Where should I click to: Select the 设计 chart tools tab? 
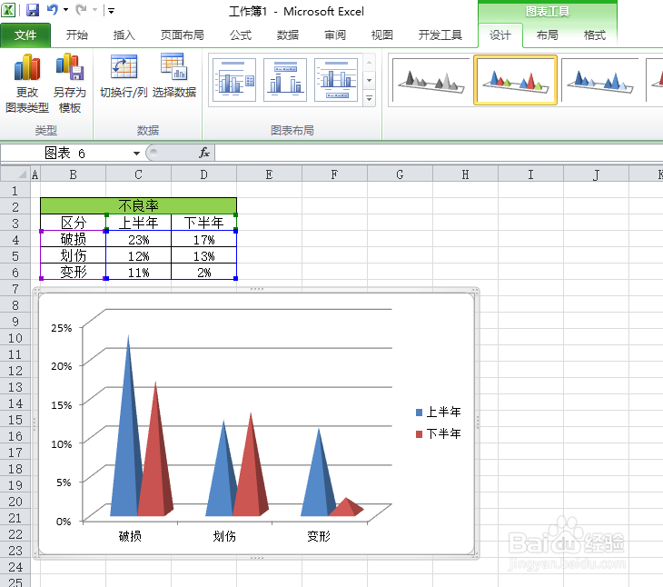[500, 35]
